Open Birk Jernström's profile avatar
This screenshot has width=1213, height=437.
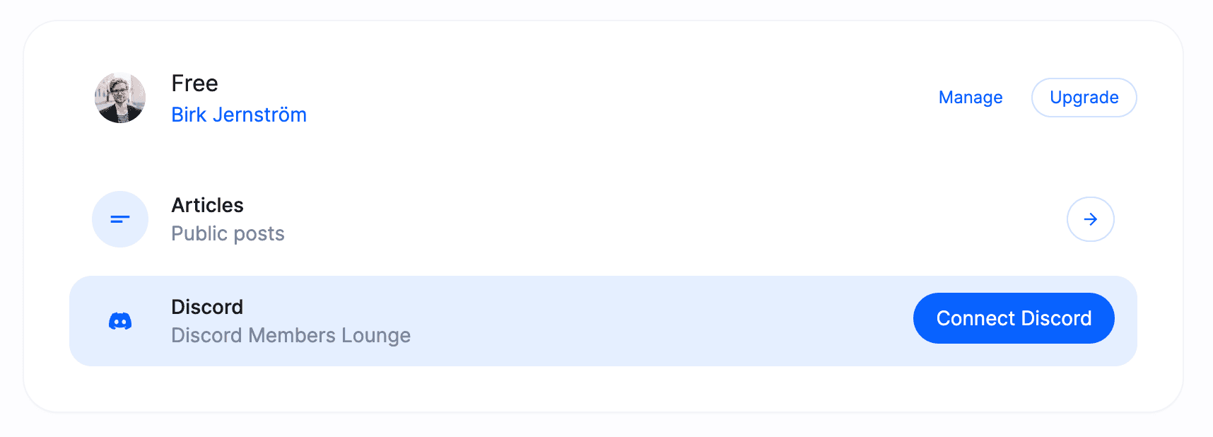[120, 98]
